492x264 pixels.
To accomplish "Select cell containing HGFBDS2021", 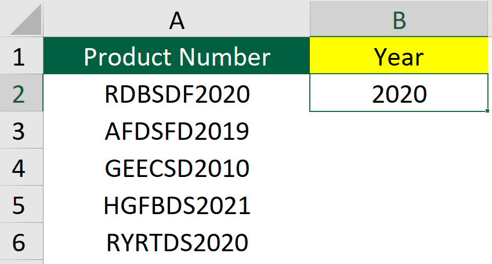I will pos(176,204).
